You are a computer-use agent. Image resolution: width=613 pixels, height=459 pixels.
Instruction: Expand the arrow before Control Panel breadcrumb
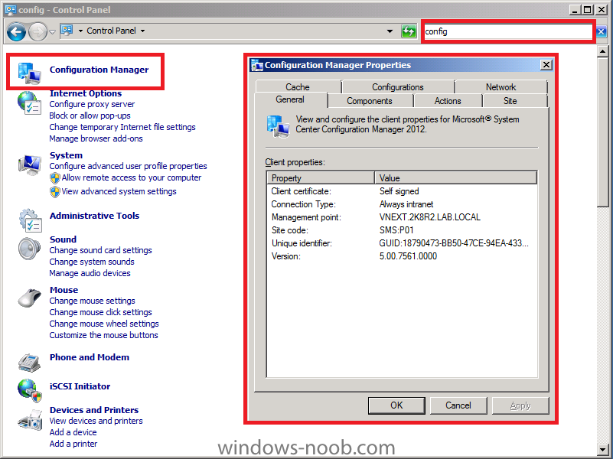point(80,31)
